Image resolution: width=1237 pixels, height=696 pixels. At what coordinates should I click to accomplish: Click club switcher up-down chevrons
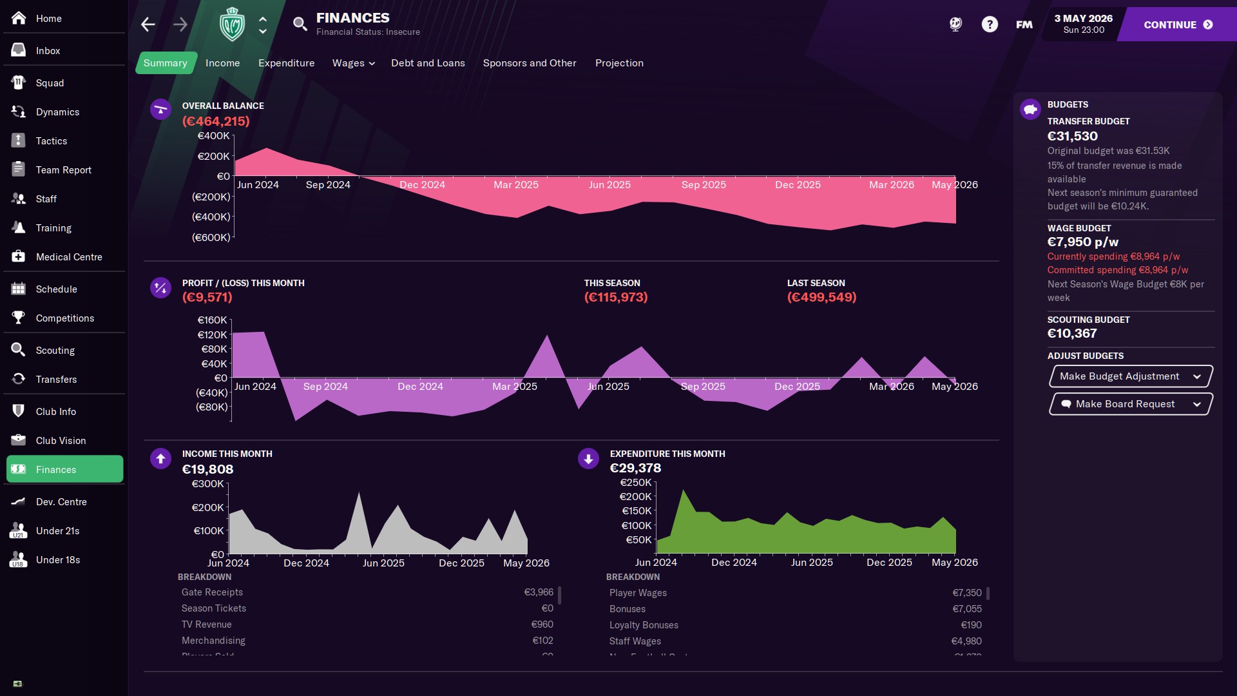(x=263, y=24)
